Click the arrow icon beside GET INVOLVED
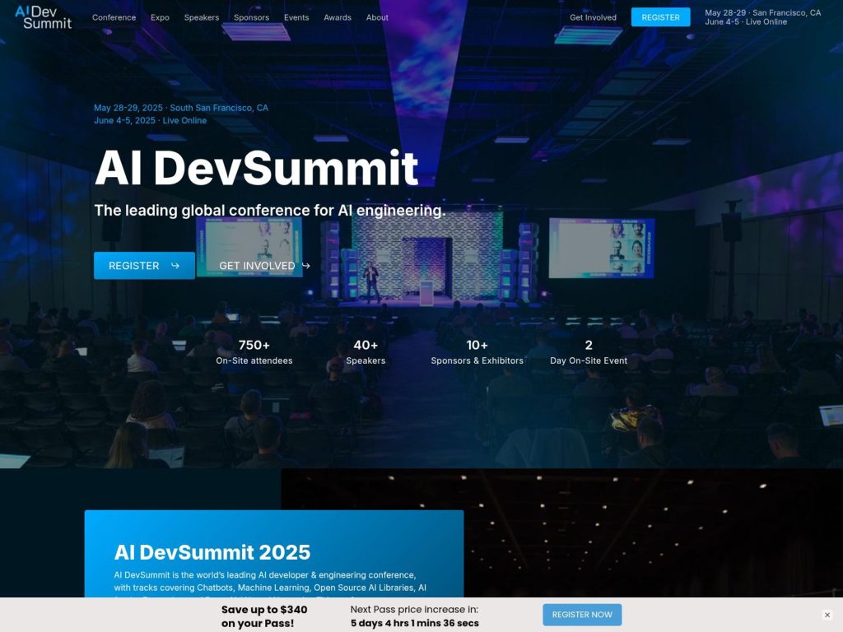 pos(305,266)
